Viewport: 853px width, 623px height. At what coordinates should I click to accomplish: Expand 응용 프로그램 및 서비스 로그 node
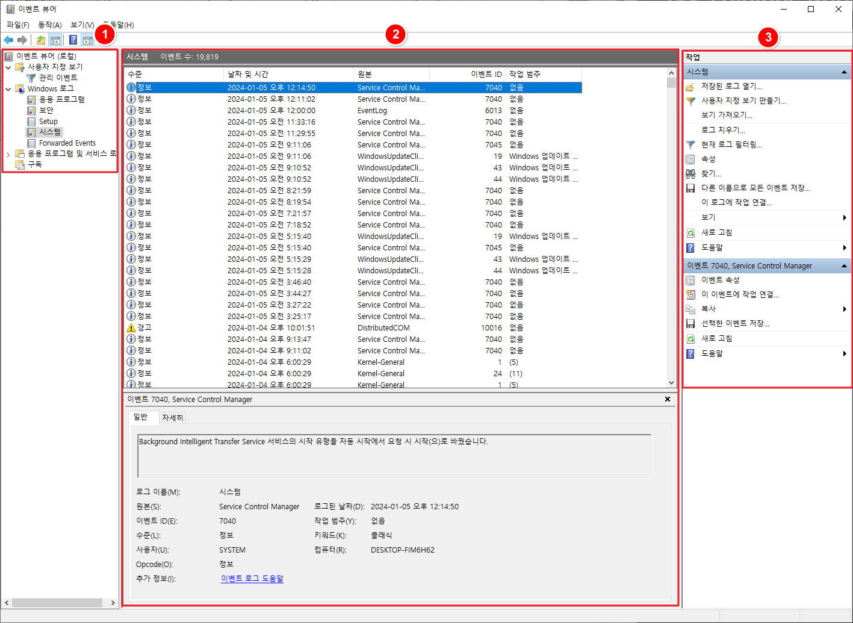pos(8,153)
